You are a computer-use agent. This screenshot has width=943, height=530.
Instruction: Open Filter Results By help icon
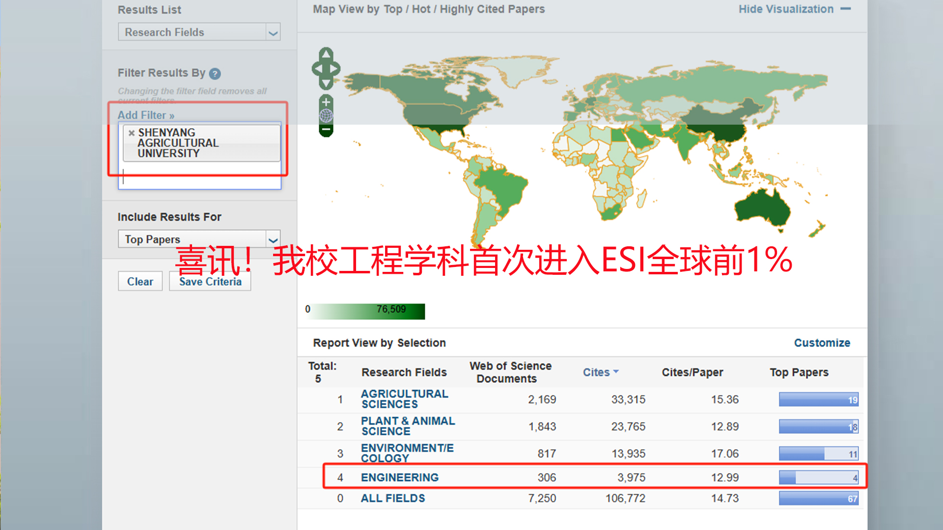tap(215, 74)
